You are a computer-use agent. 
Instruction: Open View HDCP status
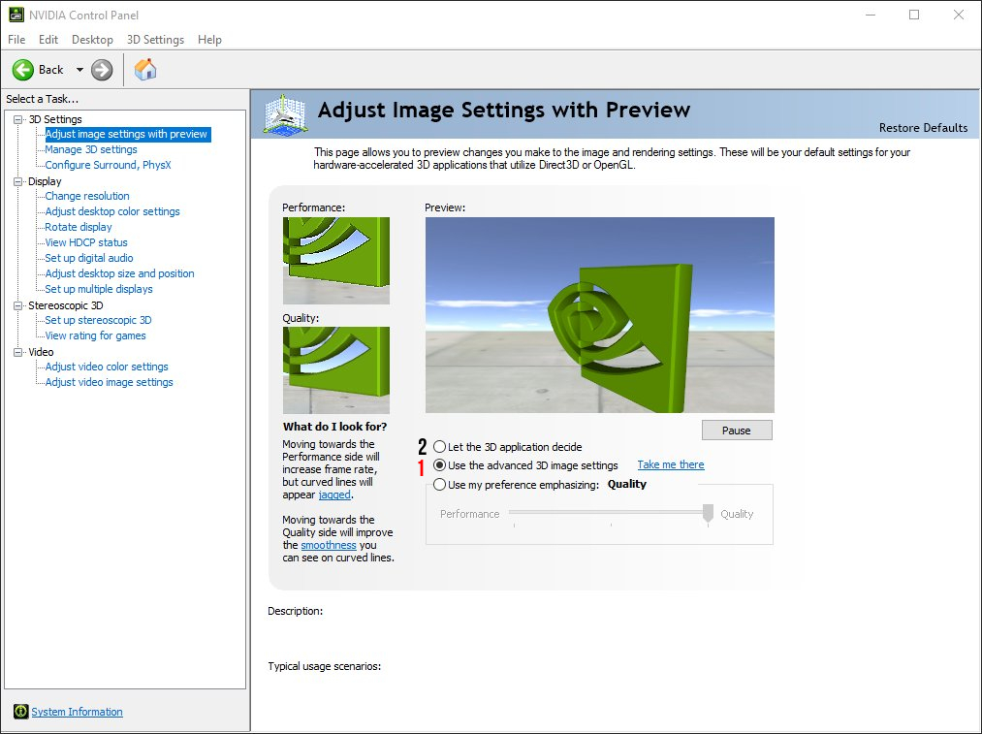point(86,242)
